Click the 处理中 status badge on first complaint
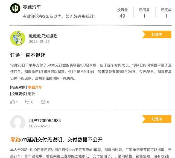The width and height of the screenshot is (175, 158). click(x=157, y=34)
